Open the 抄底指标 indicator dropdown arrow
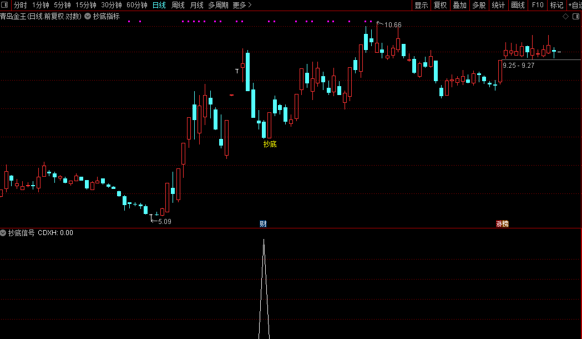Image resolution: width=582 pixels, height=339 pixels. coord(88,16)
